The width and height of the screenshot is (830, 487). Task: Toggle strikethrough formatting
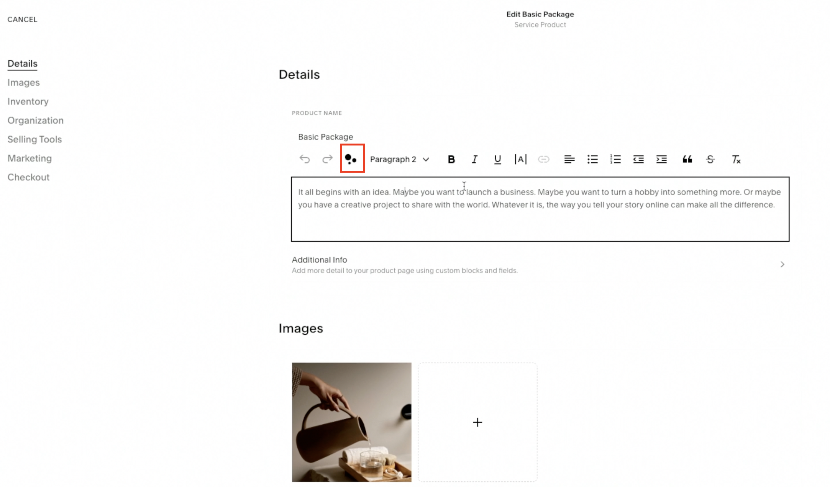tap(710, 159)
